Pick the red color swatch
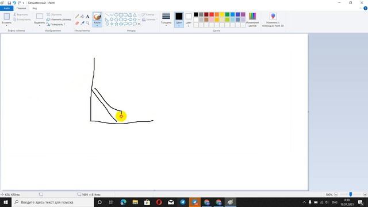The height and width of the screenshot is (207, 368). click(x=212, y=14)
